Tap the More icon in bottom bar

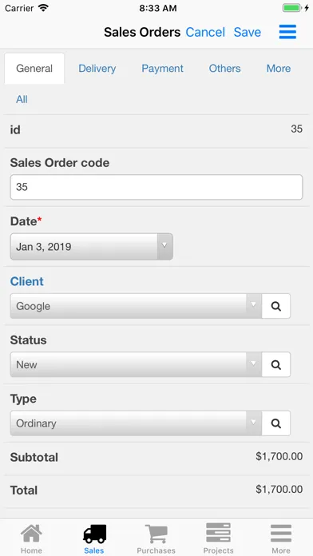pos(281,534)
